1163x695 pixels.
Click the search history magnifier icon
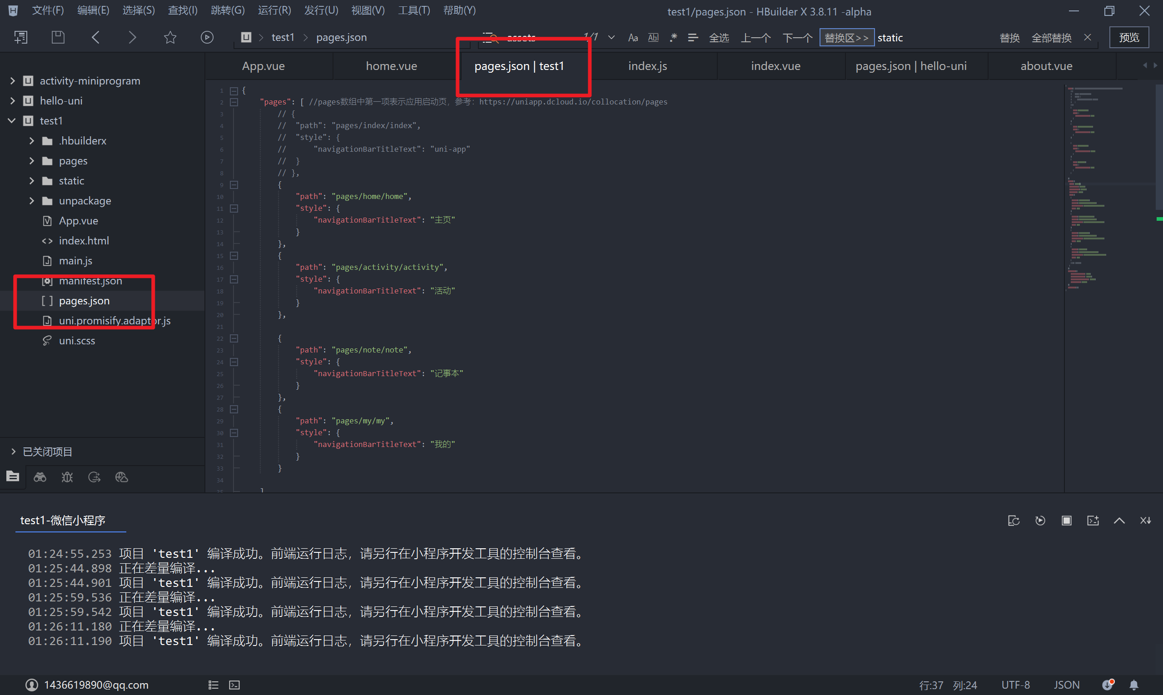(x=490, y=37)
